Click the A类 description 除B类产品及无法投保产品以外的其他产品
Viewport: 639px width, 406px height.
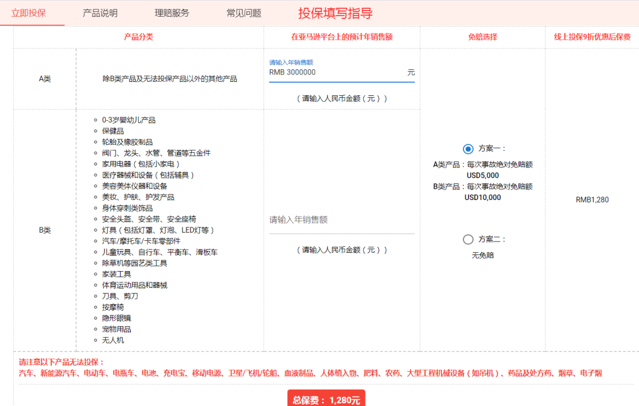pos(170,79)
